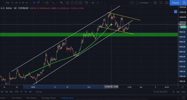Select the 1h timeframe
This screenshot has width=187, height=100.
[12, 3]
